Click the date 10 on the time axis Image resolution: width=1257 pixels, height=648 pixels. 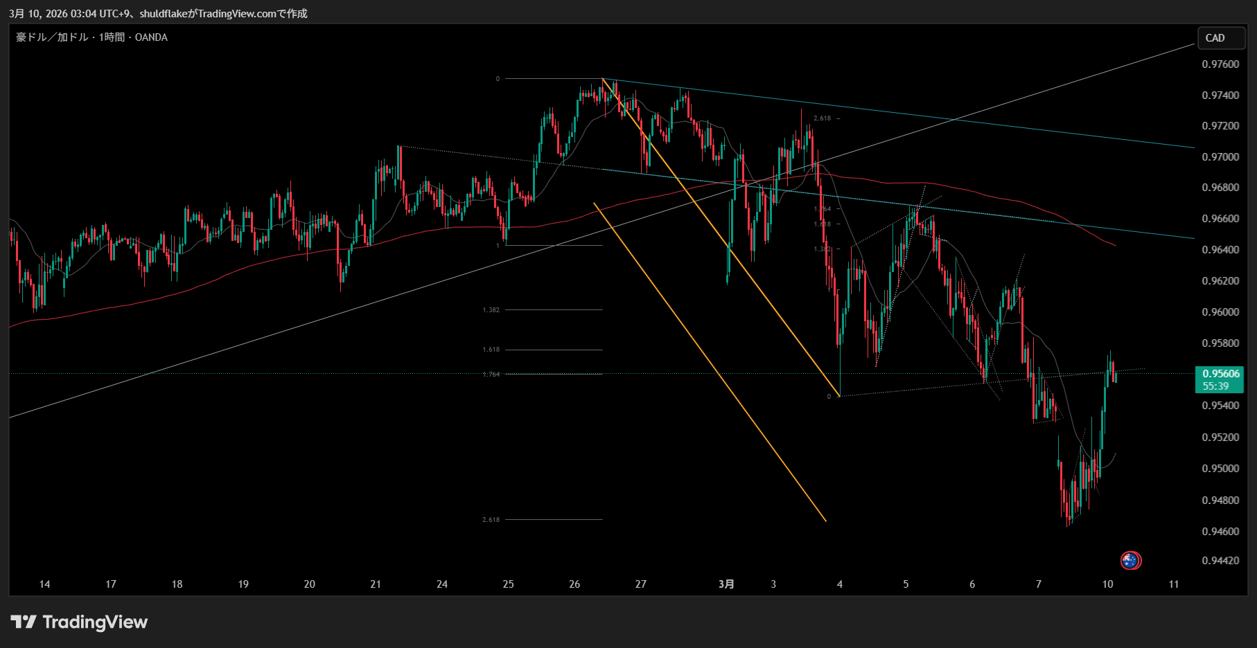[x=1107, y=584]
